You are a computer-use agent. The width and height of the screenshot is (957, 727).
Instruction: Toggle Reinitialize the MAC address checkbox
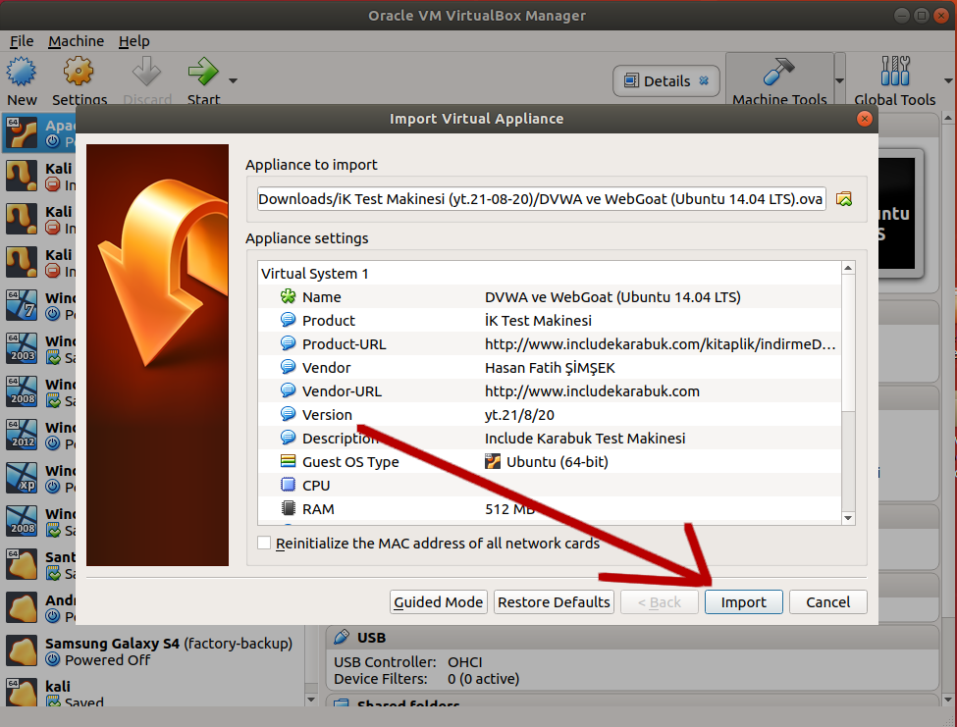pos(264,543)
